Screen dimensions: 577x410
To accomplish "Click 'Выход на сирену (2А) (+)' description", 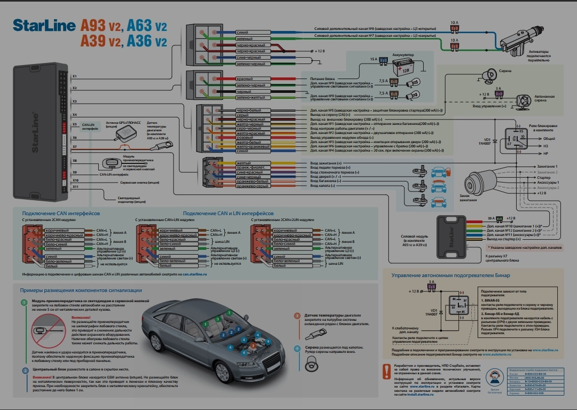I will pos(330,115).
